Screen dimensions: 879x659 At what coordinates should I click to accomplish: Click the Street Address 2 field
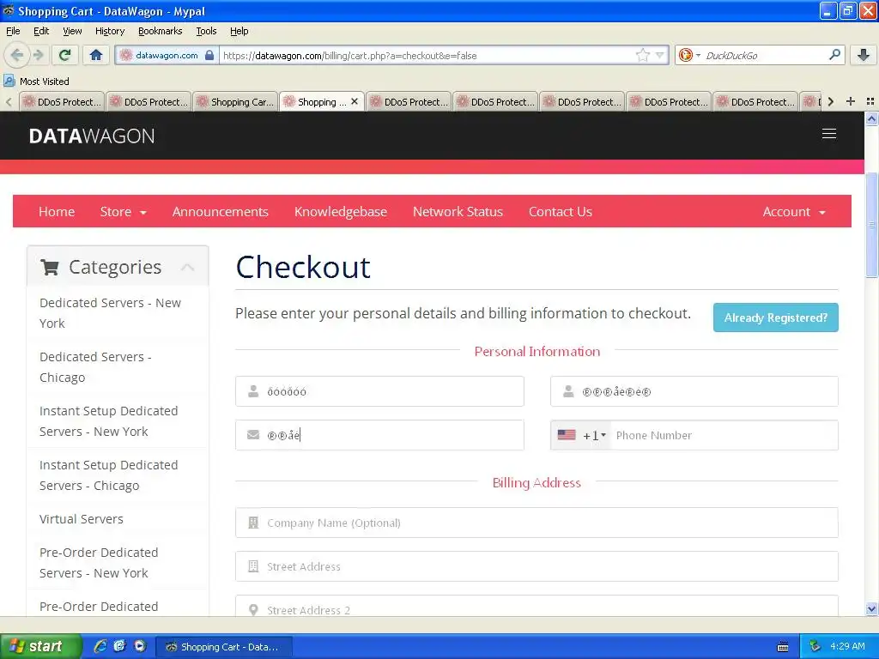click(x=536, y=607)
